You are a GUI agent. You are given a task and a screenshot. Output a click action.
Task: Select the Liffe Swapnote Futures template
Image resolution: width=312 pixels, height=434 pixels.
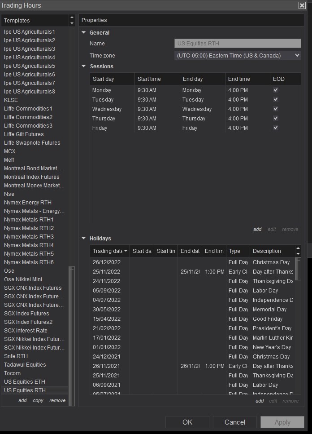click(x=35, y=142)
